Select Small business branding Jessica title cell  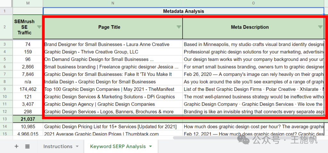pos(113,67)
